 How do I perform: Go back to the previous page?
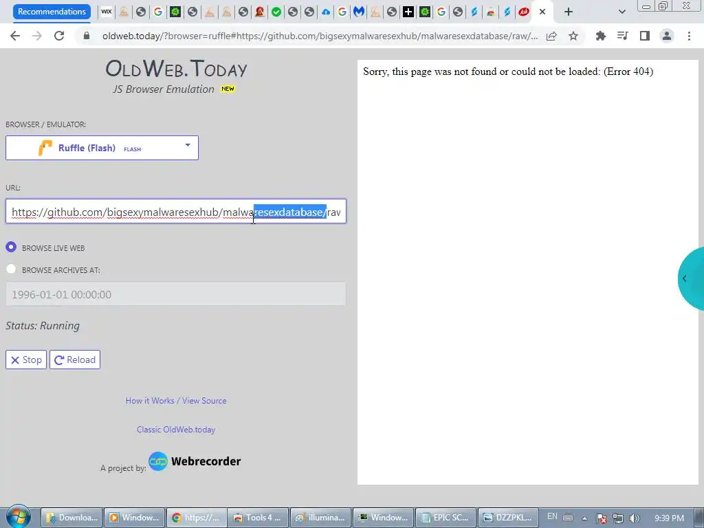point(15,36)
